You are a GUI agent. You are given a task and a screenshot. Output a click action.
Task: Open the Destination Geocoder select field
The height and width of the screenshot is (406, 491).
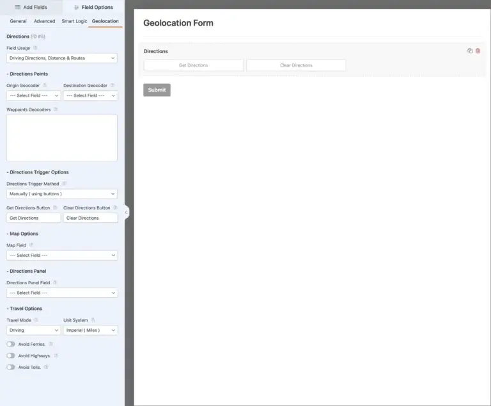[91, 95]
